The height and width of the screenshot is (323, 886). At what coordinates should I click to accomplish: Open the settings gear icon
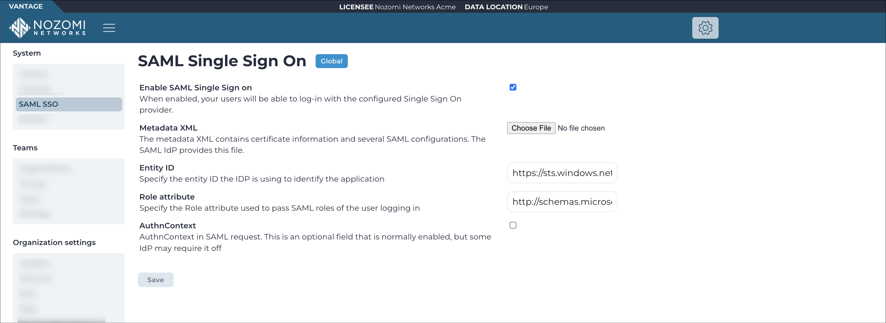(x=705, y=28)
